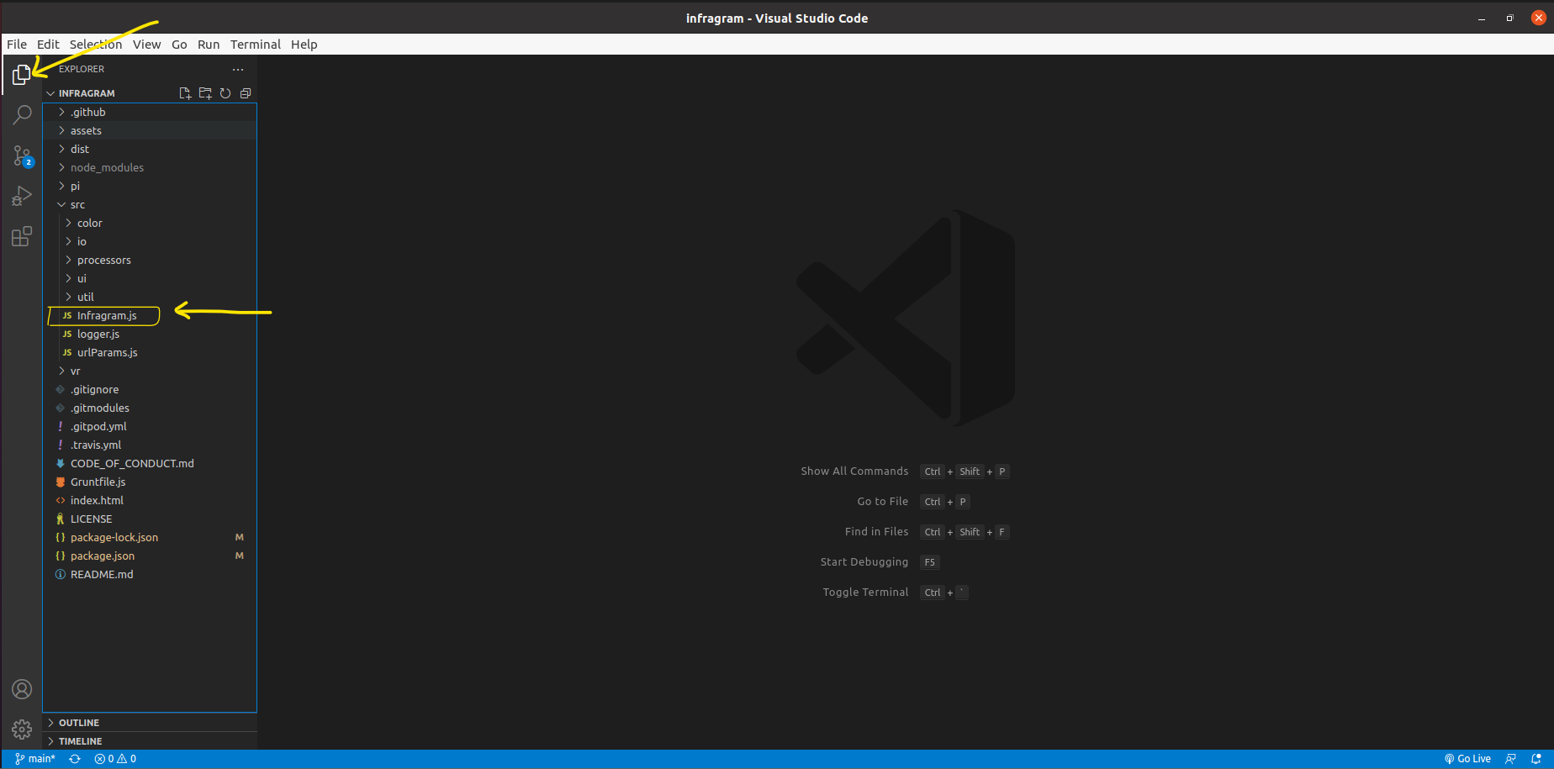
Task: Refresh the Explorer file tree
Action: point(225,93)
